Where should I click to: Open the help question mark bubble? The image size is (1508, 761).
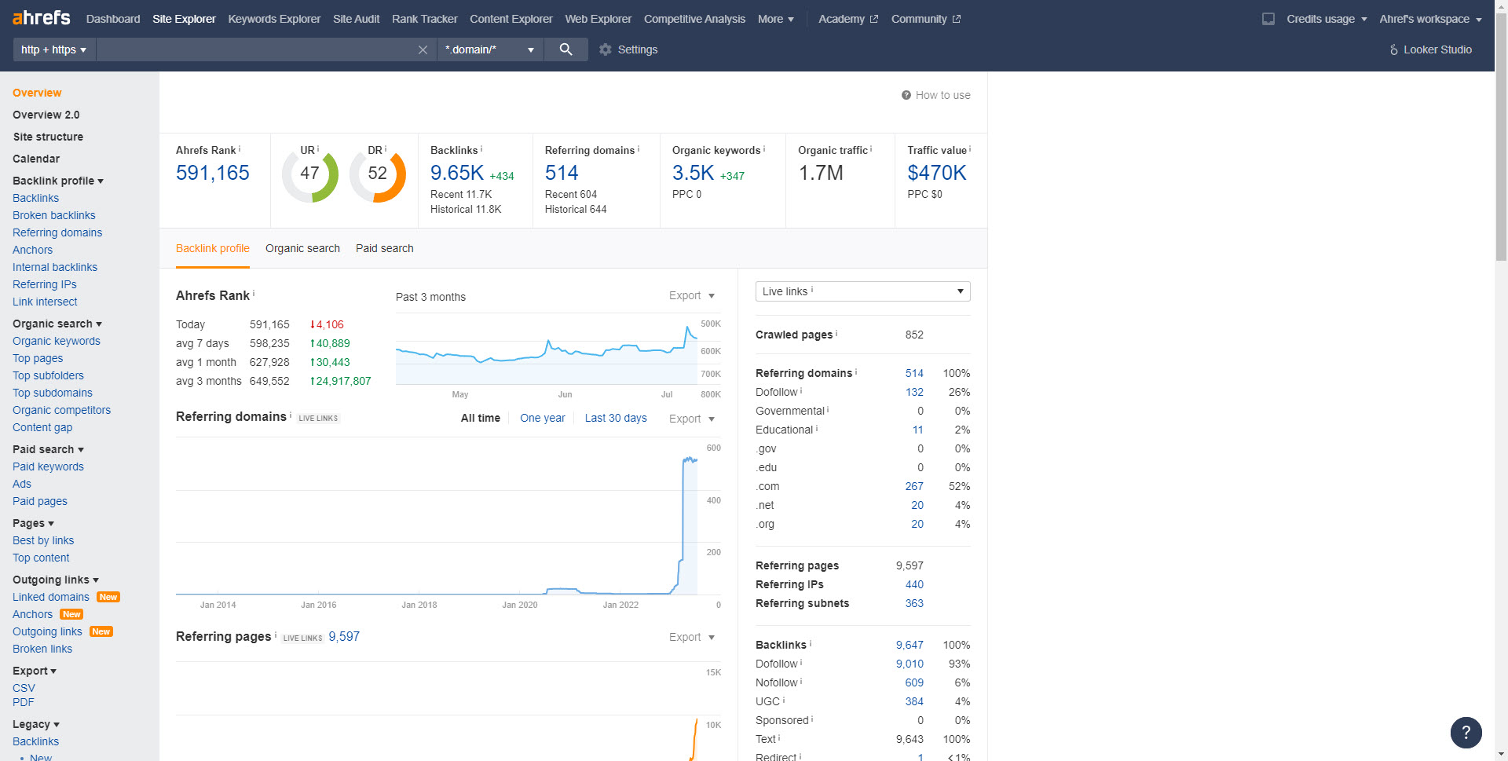(1466, 733)
